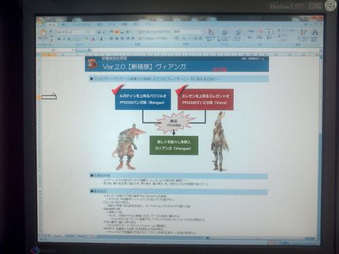The width and height of the screenshot is (339, 254).
Task: Click the Bottom Align icon
Action: click(x=122, y=32)
